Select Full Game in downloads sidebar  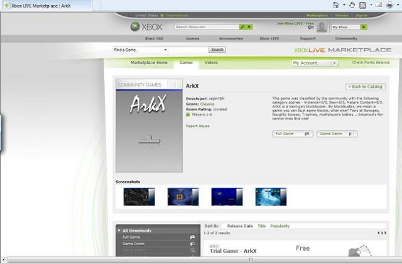(131, 237)
